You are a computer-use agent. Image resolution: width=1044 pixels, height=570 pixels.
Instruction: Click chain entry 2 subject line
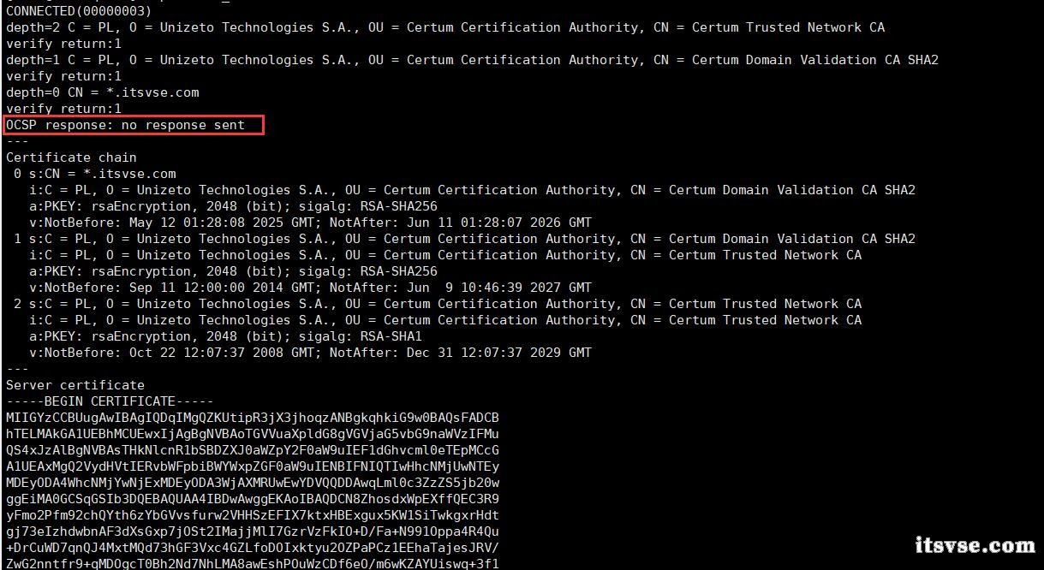tap(437, 304)
